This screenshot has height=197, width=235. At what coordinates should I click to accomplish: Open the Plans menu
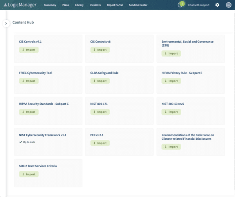(x=65, y=5)
